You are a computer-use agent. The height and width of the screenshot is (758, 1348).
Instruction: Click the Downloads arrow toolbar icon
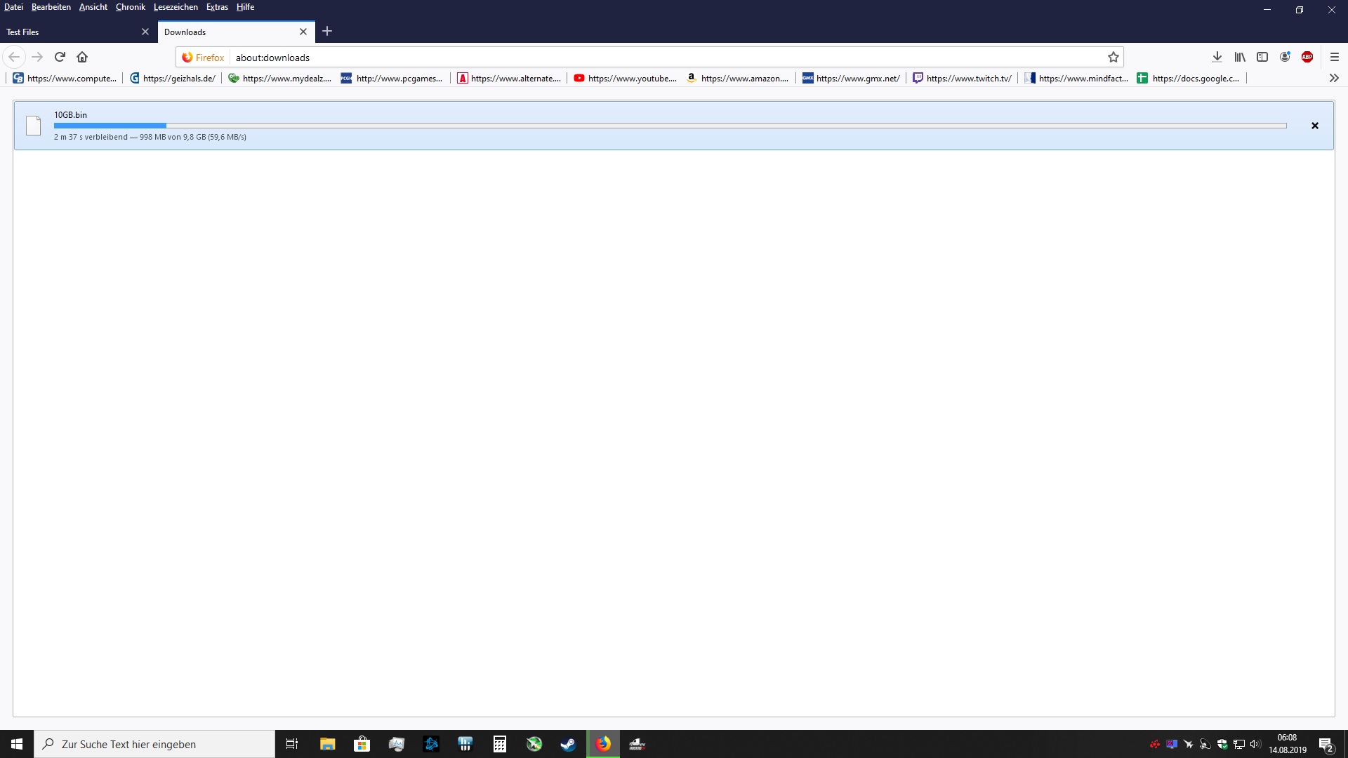coord(1217,57)
